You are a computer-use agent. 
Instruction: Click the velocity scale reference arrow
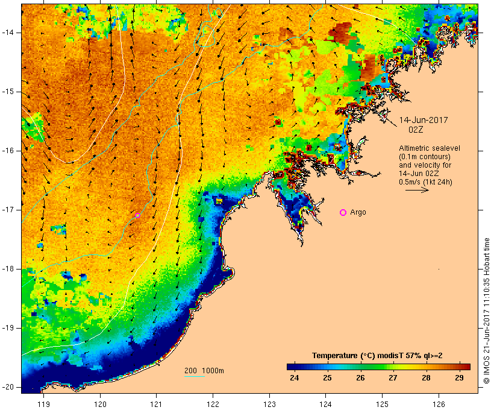pyautogui.click(x=417, y=190)
